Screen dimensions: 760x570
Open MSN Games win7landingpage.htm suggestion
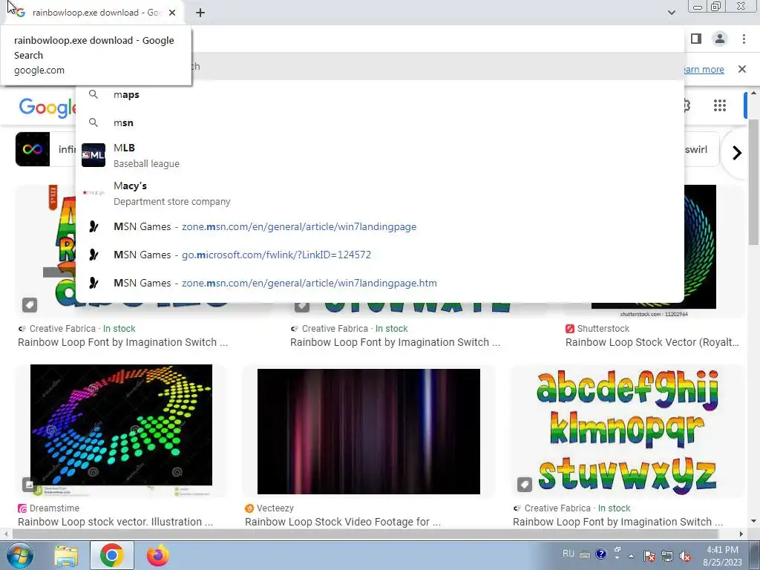pyautogui.click(x=379, y=283)
